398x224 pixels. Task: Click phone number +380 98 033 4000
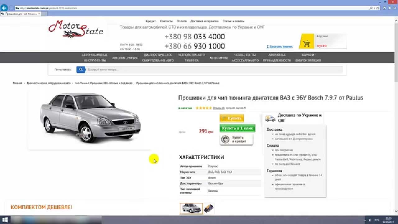point(195,37)
